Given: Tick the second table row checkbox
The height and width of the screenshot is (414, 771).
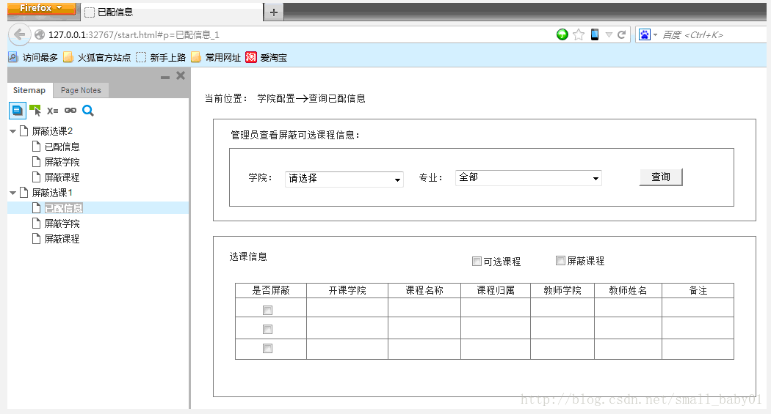Looking at the screenshot, I should coord(267,329).
